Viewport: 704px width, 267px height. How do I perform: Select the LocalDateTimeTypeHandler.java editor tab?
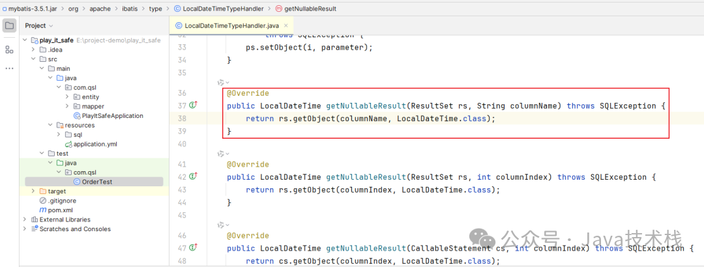(231, 25)
